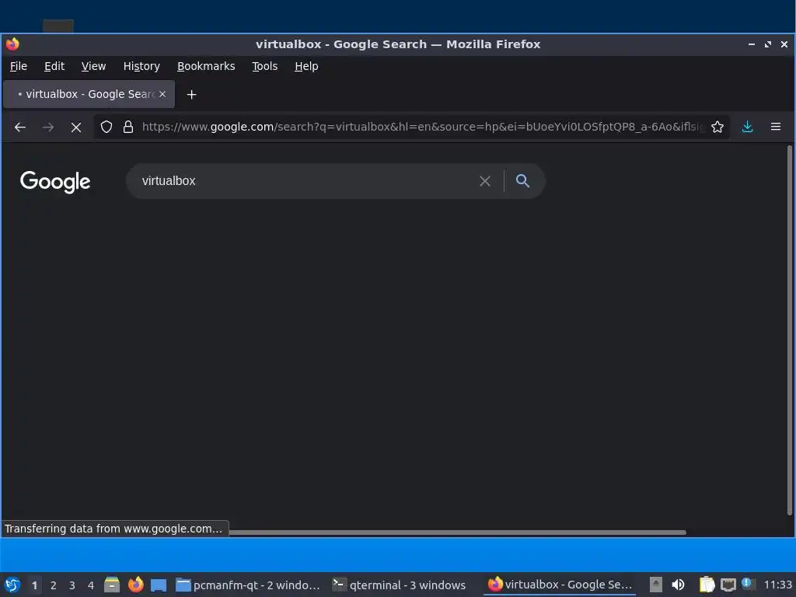Clear the Google search box text
Image resolution: width=796 pixels, height=597 pixels.
point(485,181)
